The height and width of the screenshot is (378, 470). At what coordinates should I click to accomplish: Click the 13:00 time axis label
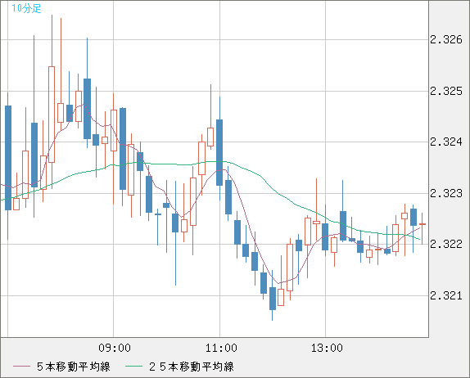327,348
